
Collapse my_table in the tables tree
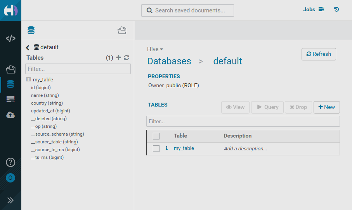click(x=43, y=79)
